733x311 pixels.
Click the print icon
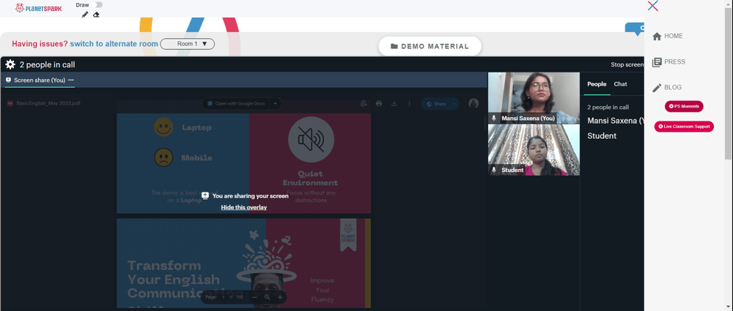(379, 104)
